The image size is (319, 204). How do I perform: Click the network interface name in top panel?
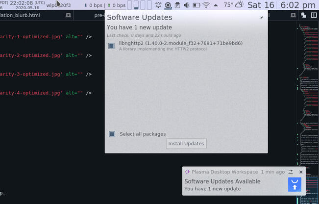tap(58, 5)
